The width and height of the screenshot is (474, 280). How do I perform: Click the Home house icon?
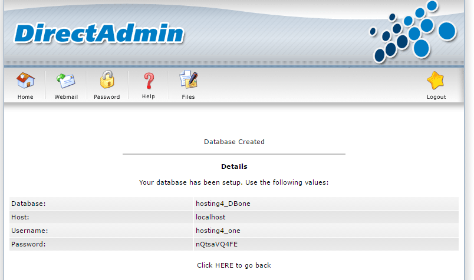coord(25,81)
